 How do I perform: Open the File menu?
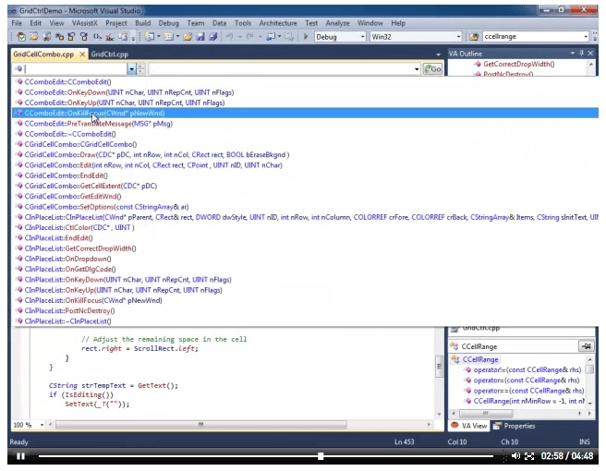17,23
